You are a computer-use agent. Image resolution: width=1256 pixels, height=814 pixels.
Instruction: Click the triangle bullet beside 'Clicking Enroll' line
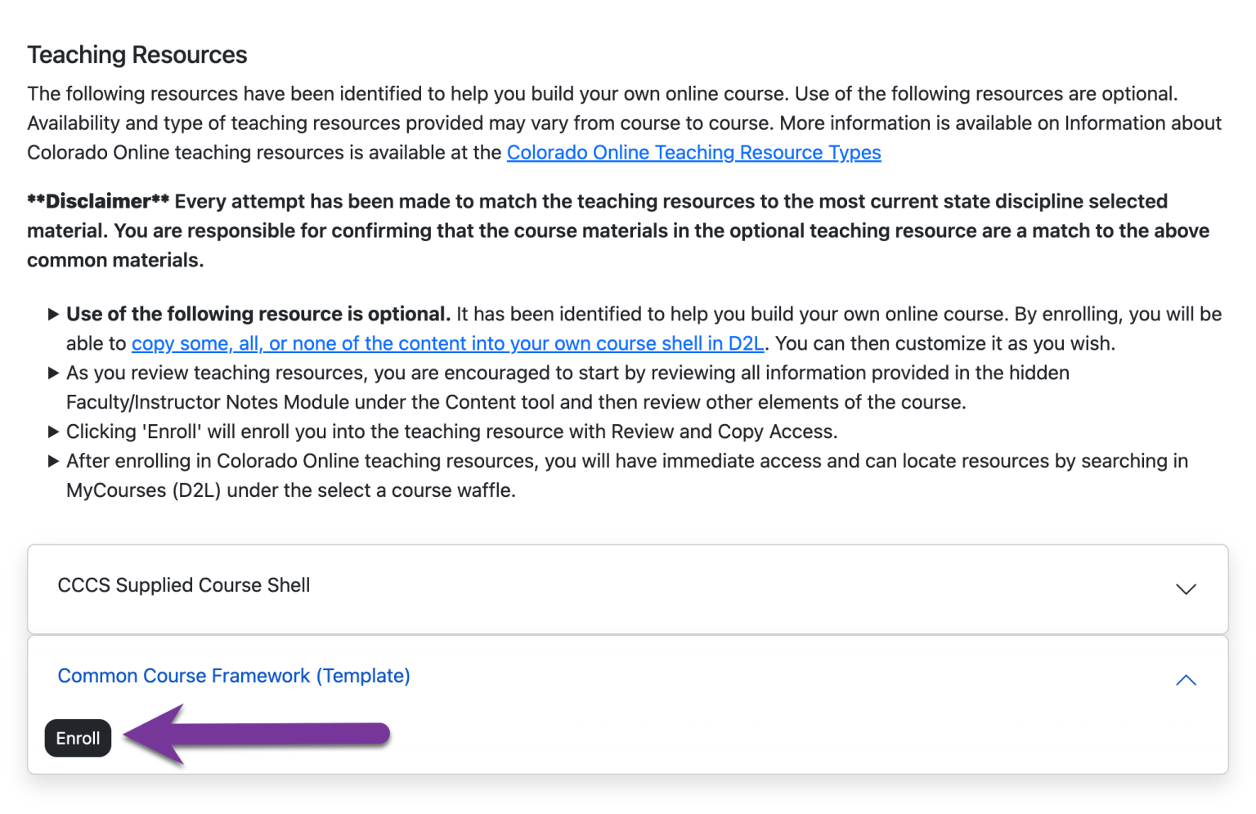point(52,432)
